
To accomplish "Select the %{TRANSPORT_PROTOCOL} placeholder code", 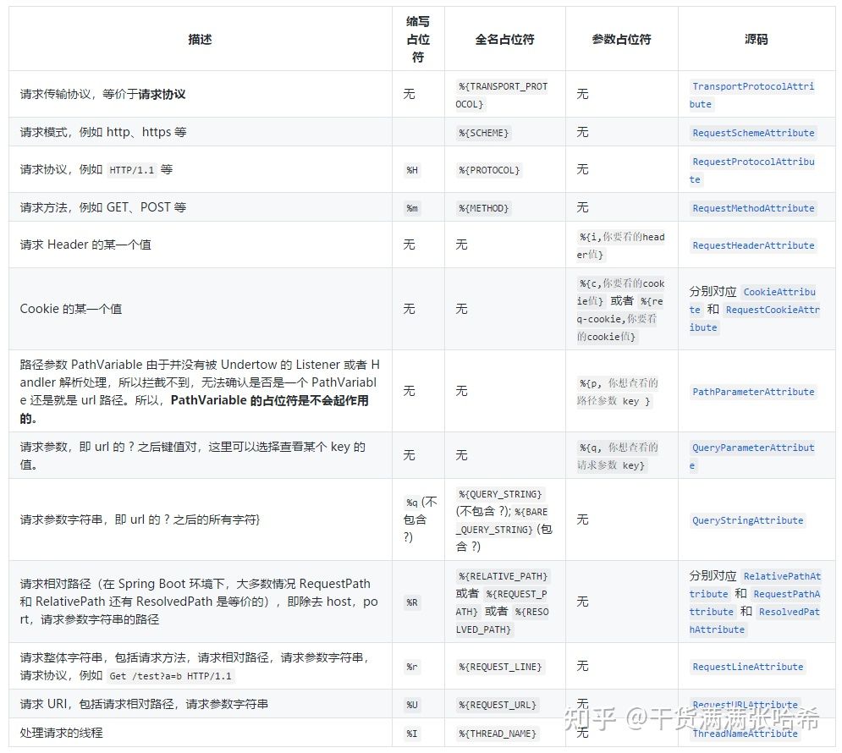I will pyautogui.click(x=502, y=95).
